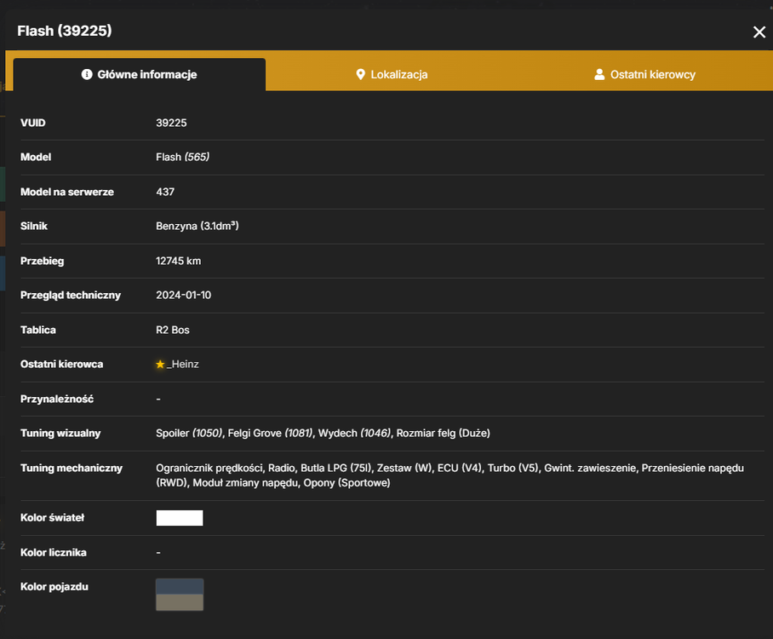Click the tan lower Kolor pojazdu swatch
Screen dimensions: 773x639
tap(180, 602)
